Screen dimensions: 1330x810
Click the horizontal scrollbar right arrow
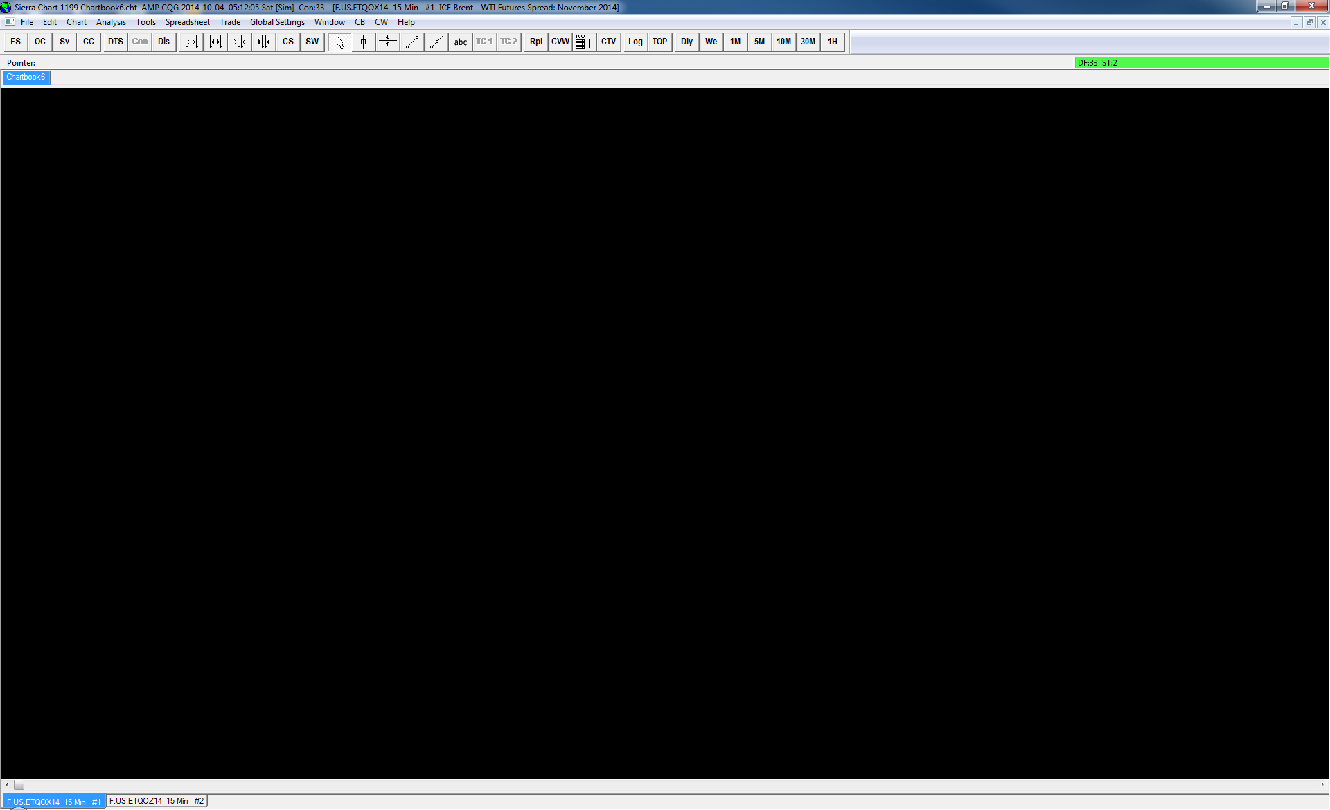(x=1322, y=784)
